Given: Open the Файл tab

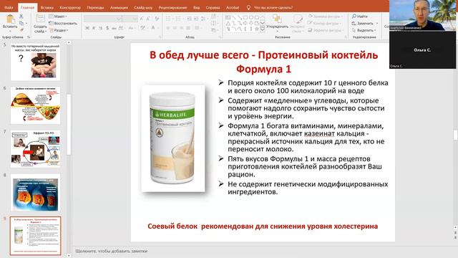Looking at the screenshot, I should (x=9, y=7).
